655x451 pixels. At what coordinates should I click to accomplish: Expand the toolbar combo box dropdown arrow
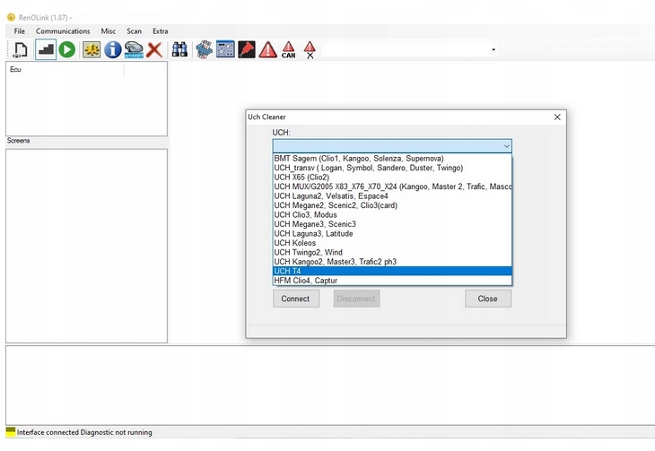click(x=493, y=49)
